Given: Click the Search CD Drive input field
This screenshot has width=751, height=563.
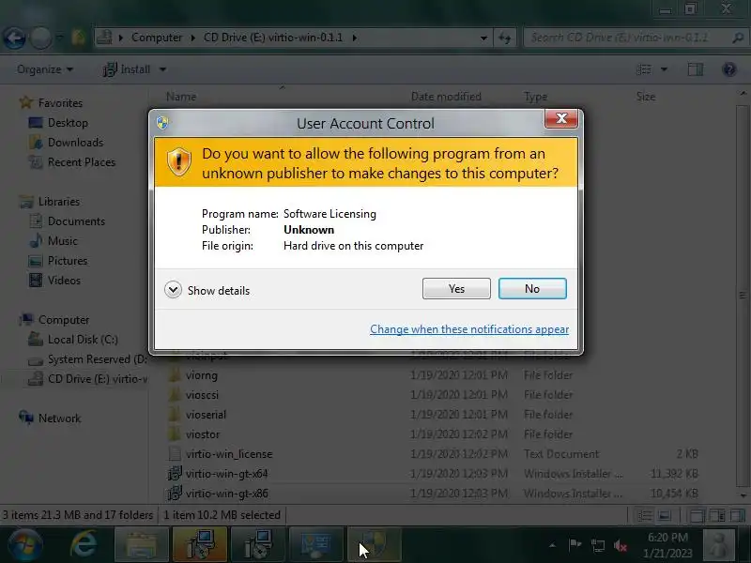Looking at the screenshot, I should (626, 38).
